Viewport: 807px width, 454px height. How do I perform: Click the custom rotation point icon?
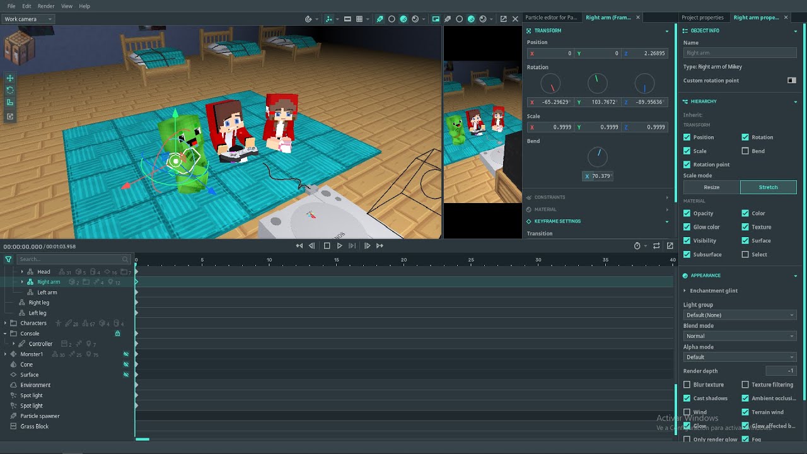pos(792,81)
